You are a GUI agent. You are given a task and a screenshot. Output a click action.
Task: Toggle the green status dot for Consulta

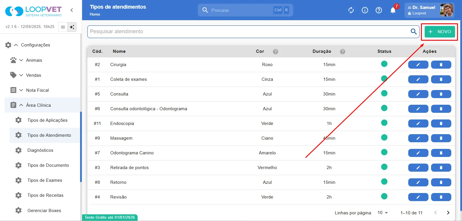point(384,93)
